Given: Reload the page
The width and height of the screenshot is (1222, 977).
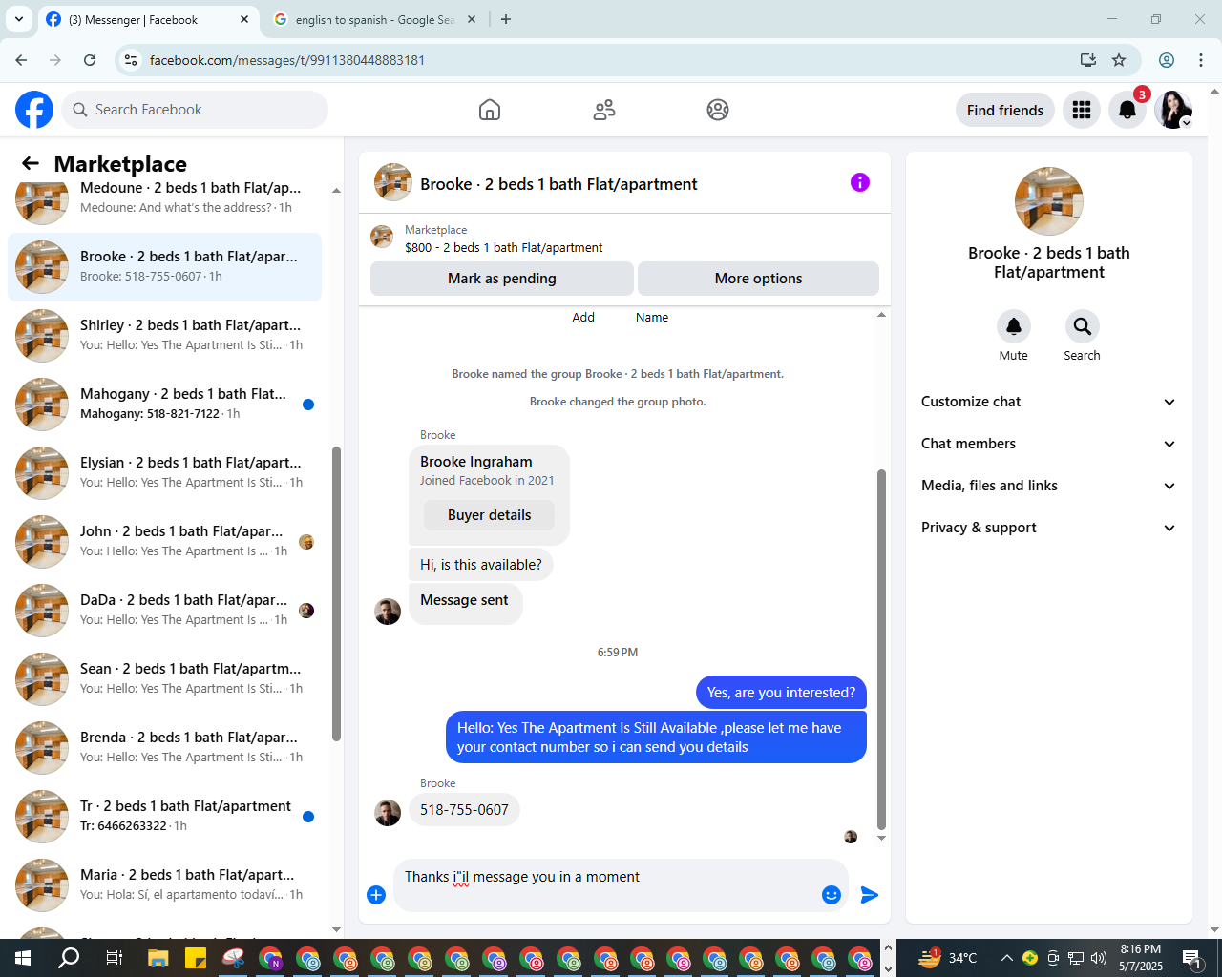Looking at the screenshot, I should [x=90, y=60].
